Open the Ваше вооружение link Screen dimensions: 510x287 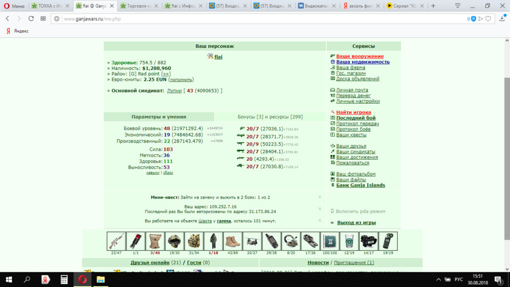360,57
